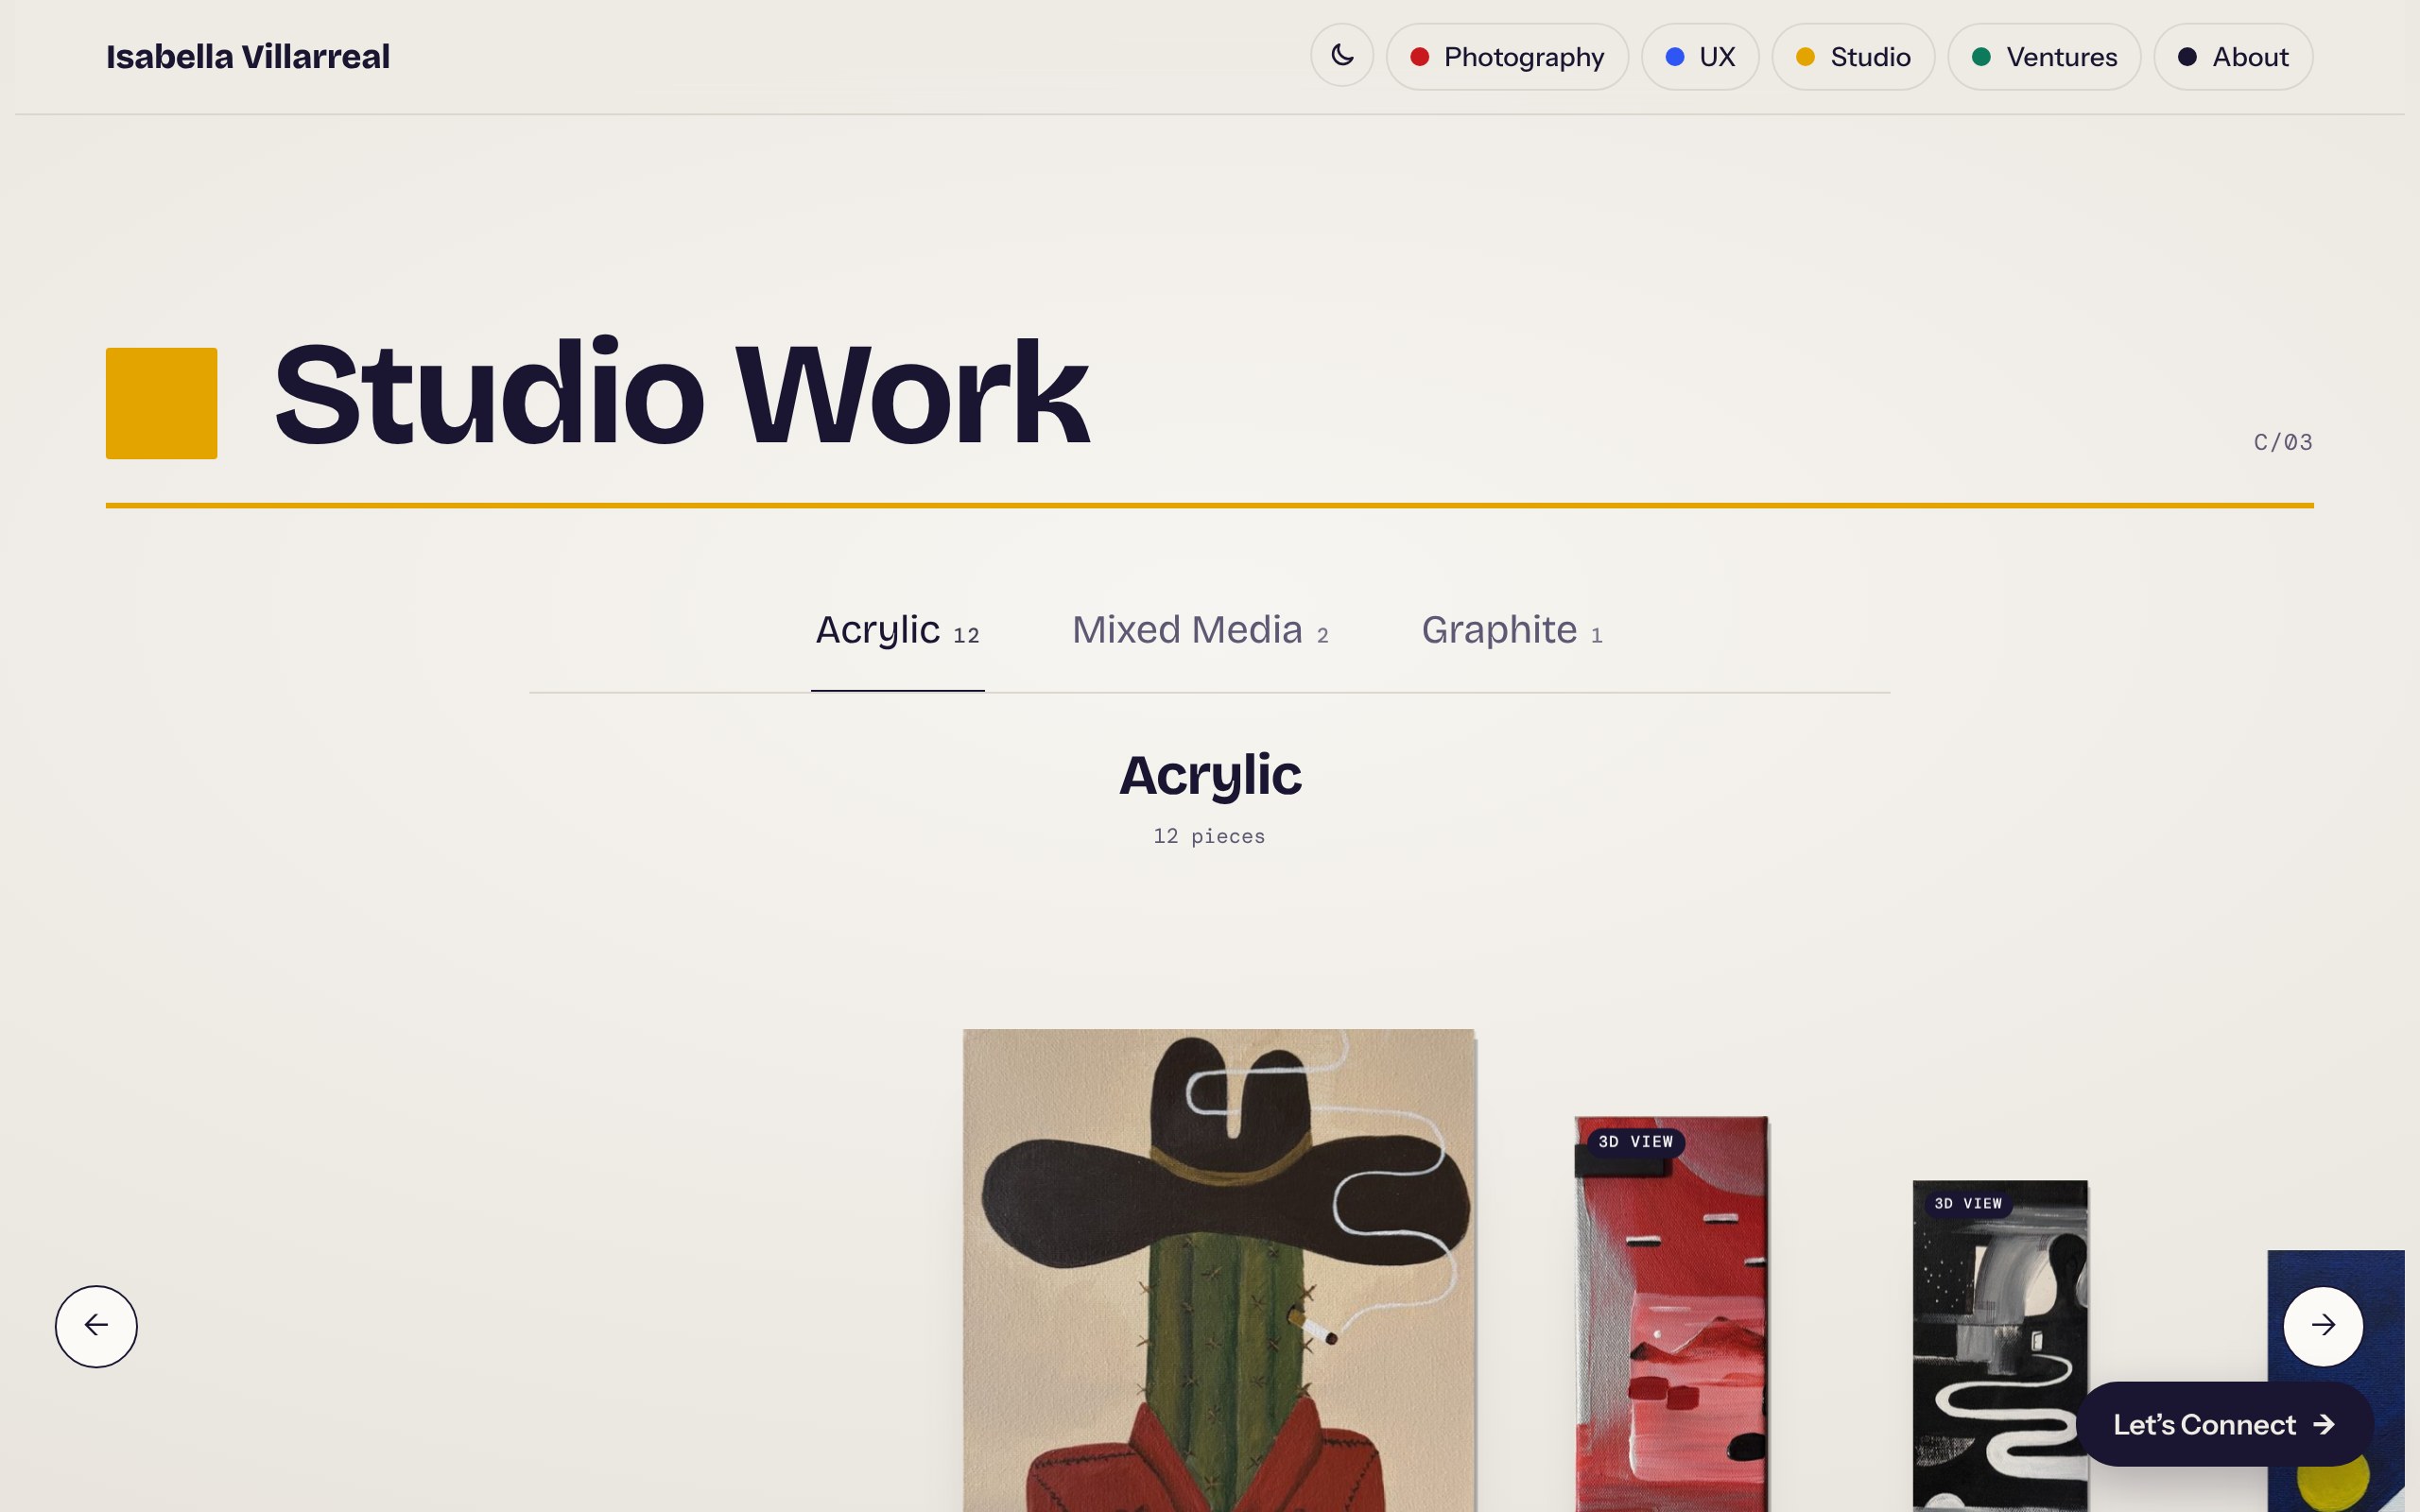
Task: Open the About page
Action: [x=2233, y=57]
